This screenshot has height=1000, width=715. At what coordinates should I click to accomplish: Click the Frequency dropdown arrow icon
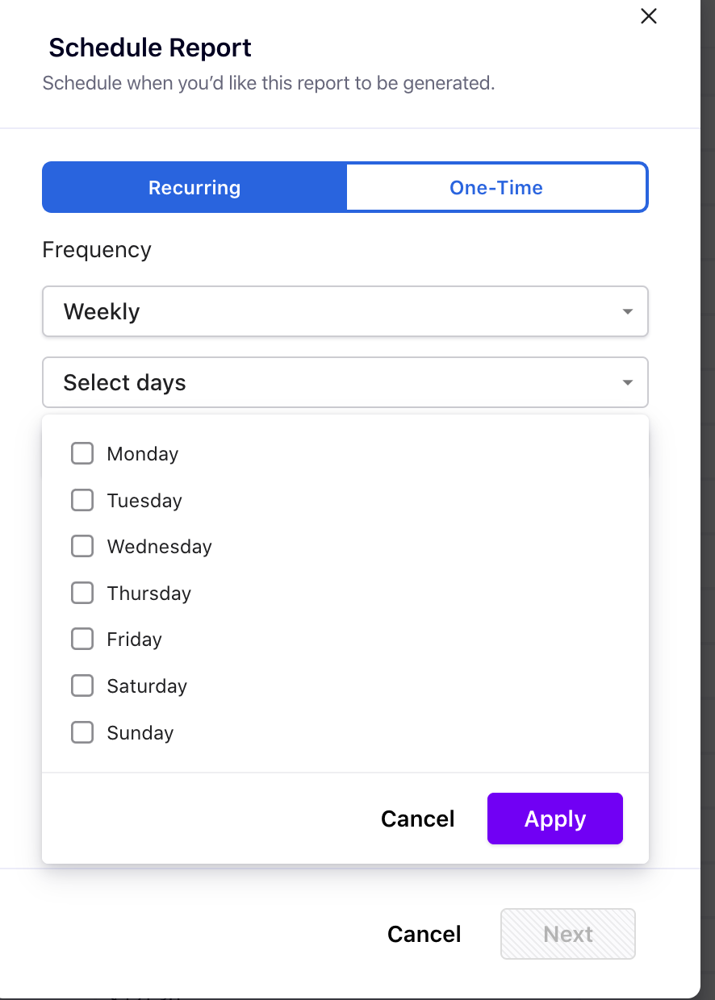[x=627, y=312]
